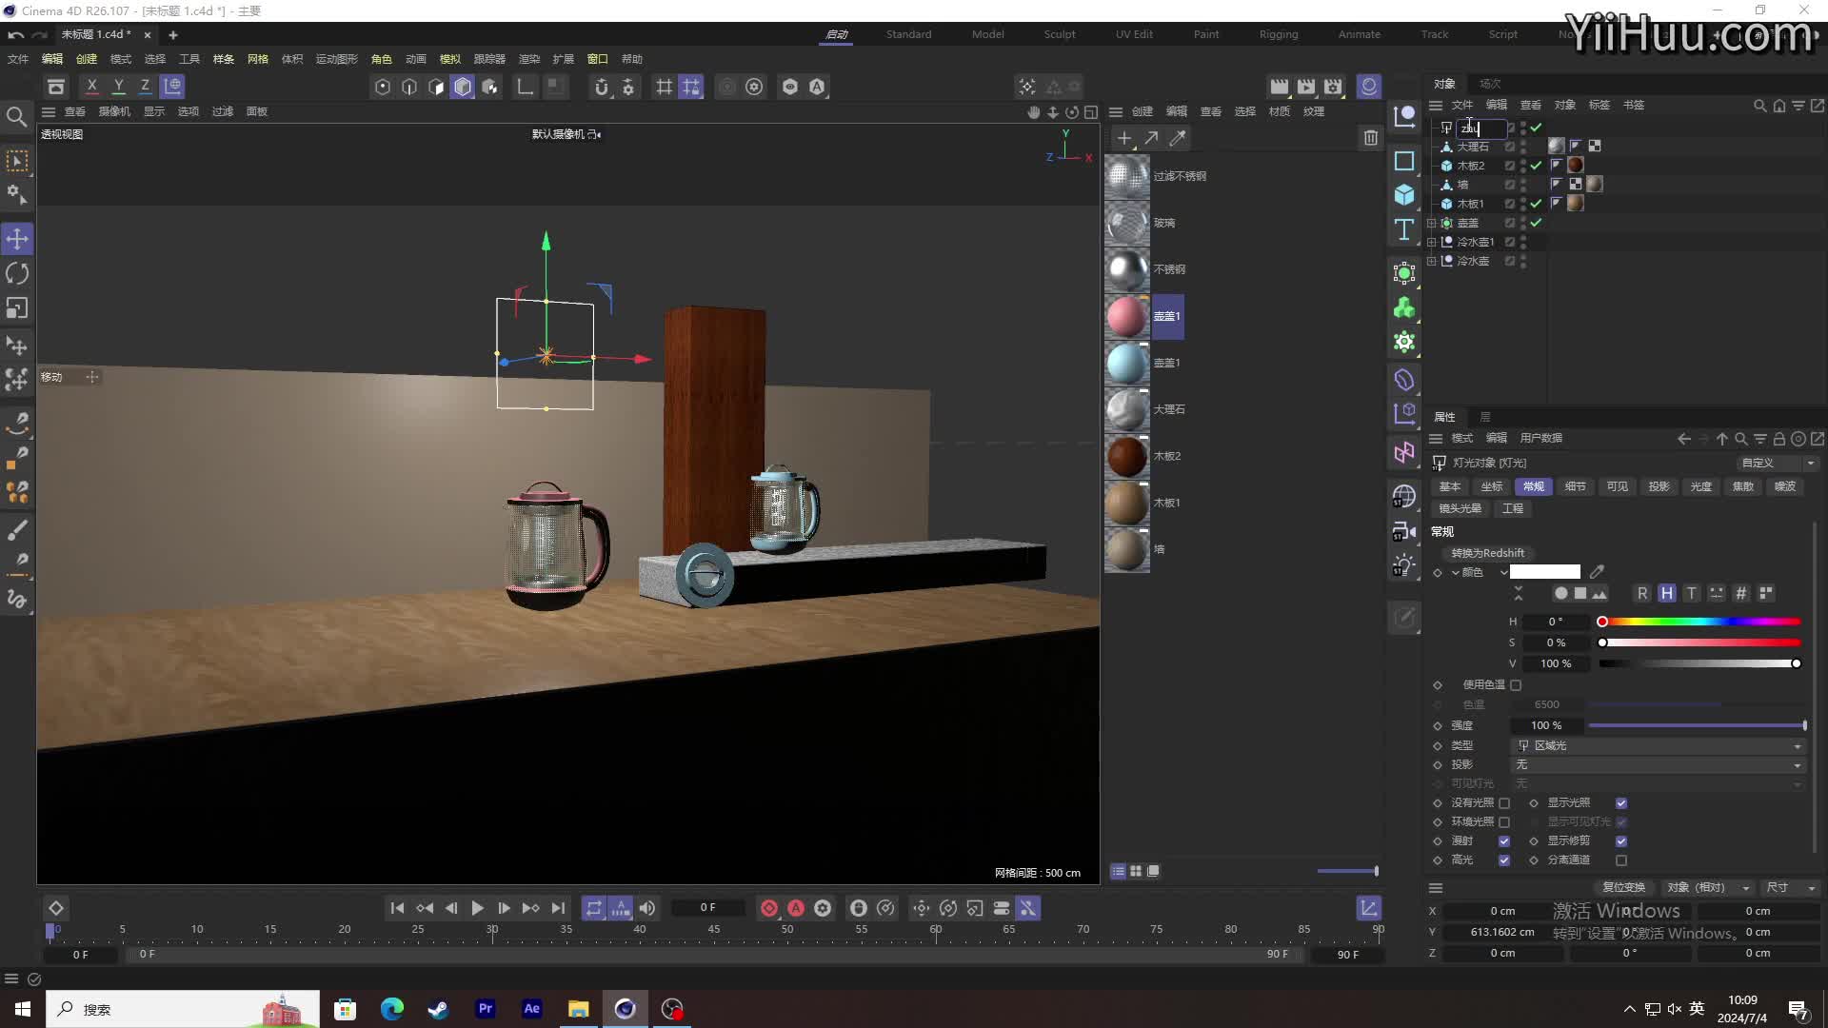
Task: Select the Scale tool in left toolbar
Action: point(17,308)
